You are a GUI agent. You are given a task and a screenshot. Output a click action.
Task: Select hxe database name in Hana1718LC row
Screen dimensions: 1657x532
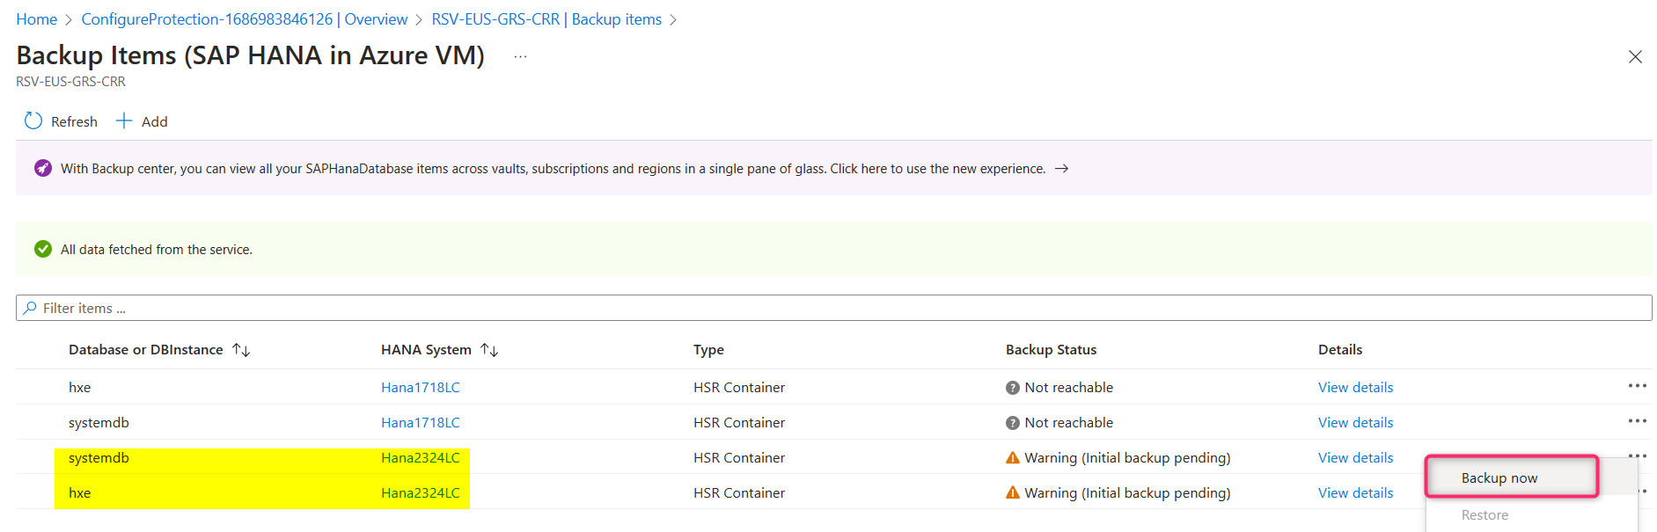click(79, 388)
